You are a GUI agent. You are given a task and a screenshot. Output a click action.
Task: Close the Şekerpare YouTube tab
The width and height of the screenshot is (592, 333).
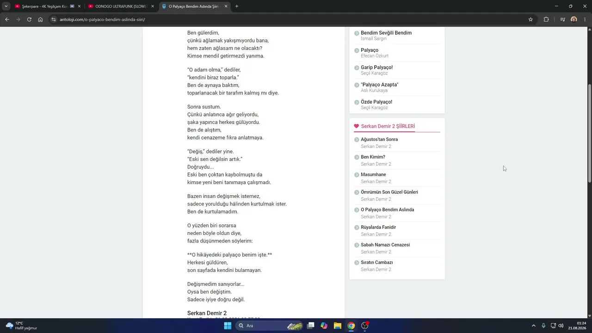pyautogui.click(x=79, y=6)
